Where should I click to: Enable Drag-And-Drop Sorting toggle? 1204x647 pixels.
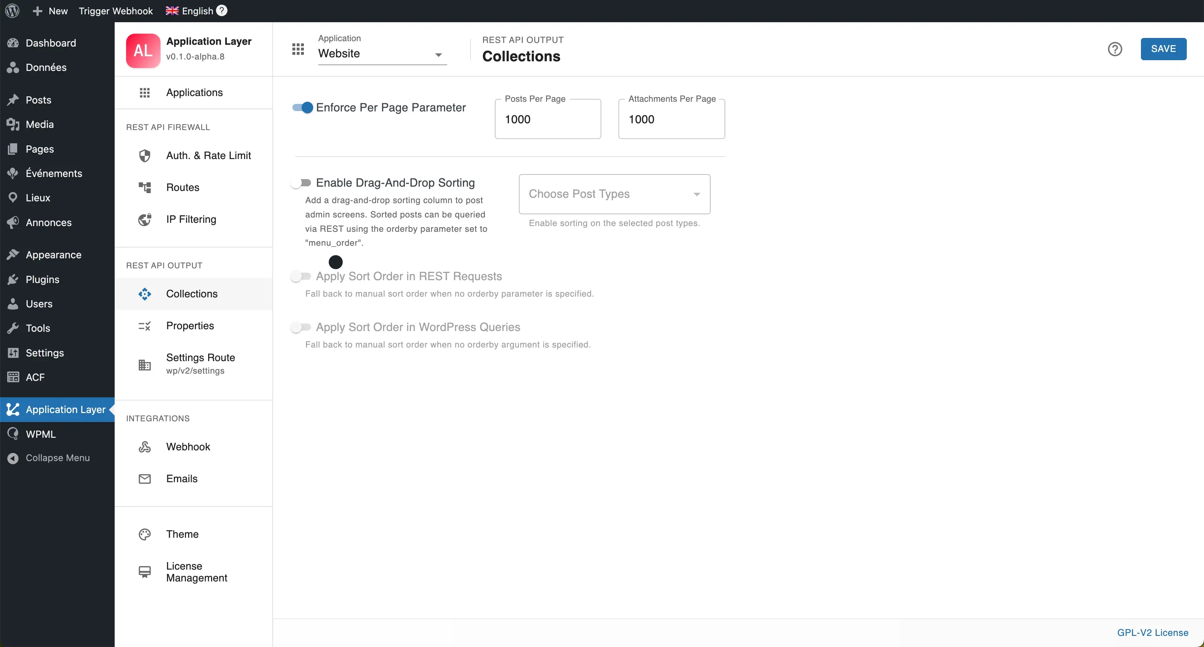301,183
